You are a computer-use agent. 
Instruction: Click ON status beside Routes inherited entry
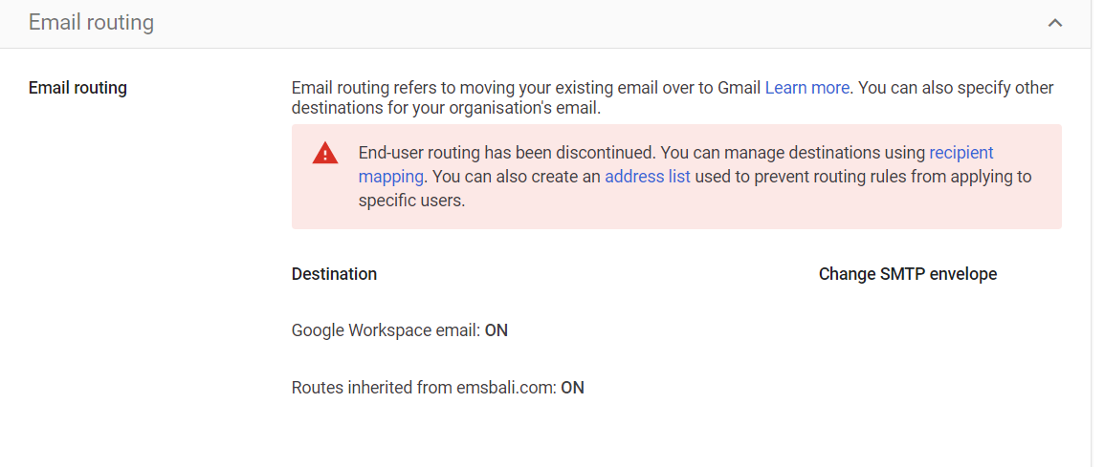[x=572, y=388]
